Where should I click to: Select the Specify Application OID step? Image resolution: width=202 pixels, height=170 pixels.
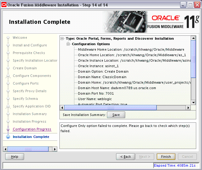tap(32, 106)
